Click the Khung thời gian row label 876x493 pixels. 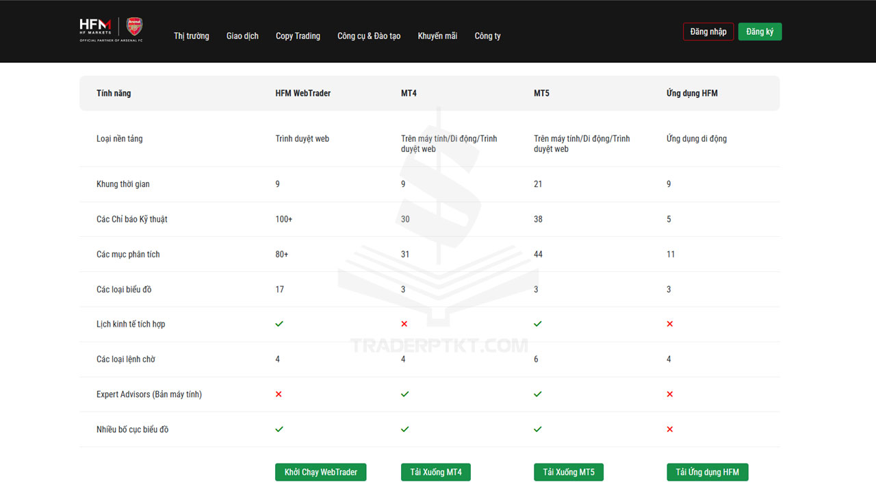tap(123, 184)
